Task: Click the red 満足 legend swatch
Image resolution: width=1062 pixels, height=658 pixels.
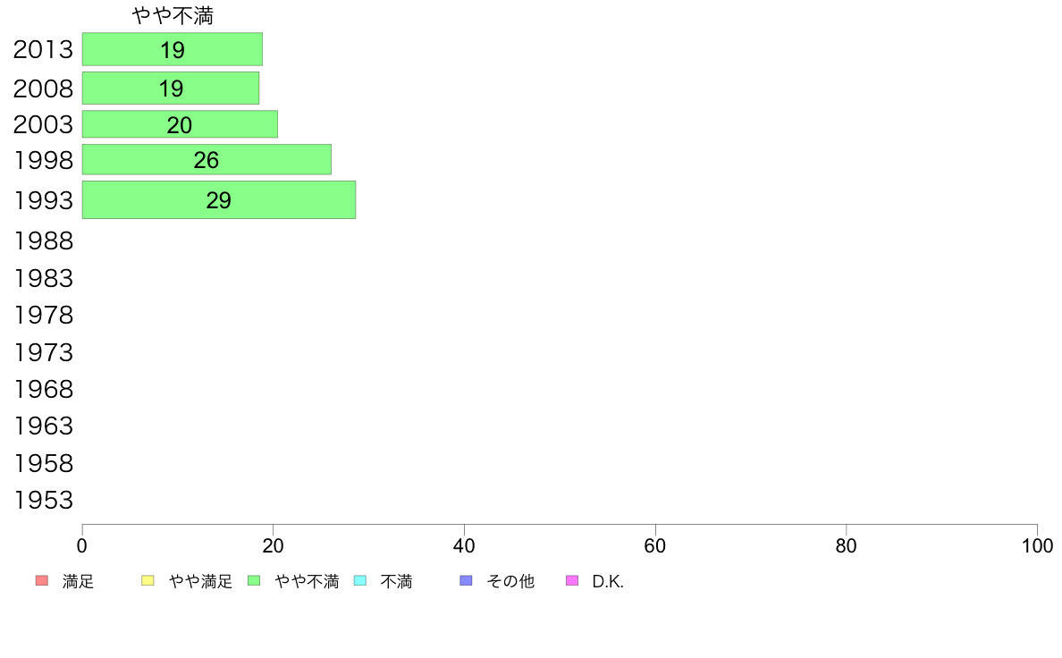Action: [42, 581]
